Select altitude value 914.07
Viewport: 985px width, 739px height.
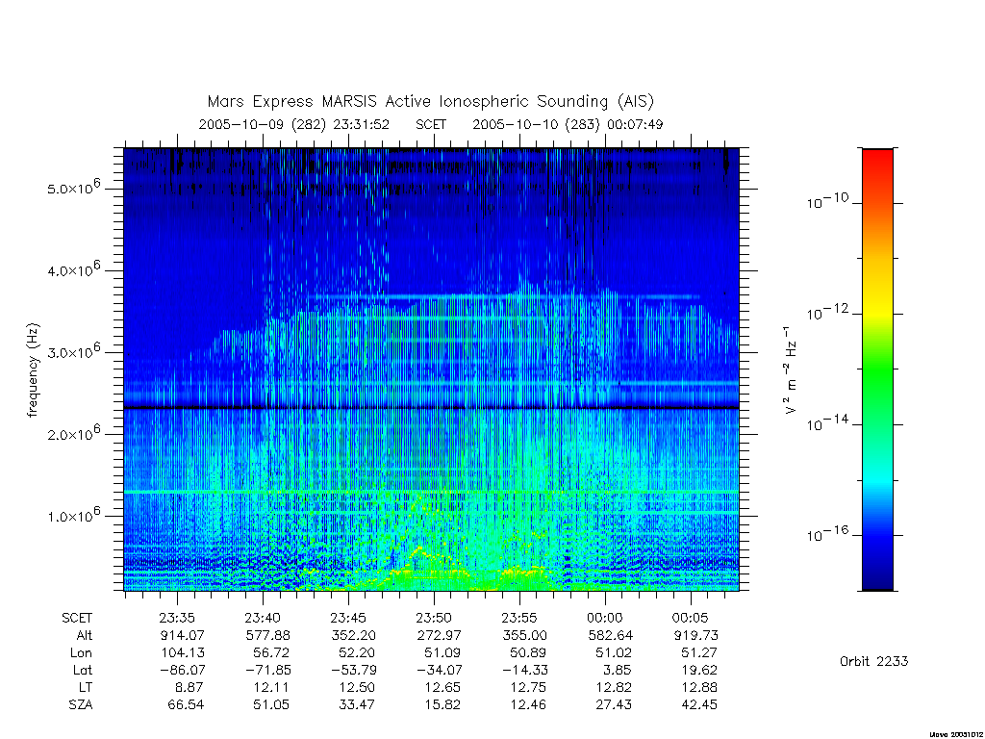183,635
